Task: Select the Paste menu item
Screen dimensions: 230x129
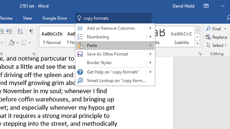Action: [115, 46]
